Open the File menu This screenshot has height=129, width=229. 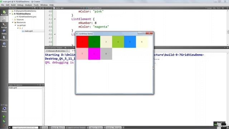3,5
